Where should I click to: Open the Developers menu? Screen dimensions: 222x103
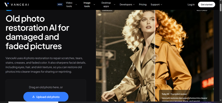click(126, 4)
